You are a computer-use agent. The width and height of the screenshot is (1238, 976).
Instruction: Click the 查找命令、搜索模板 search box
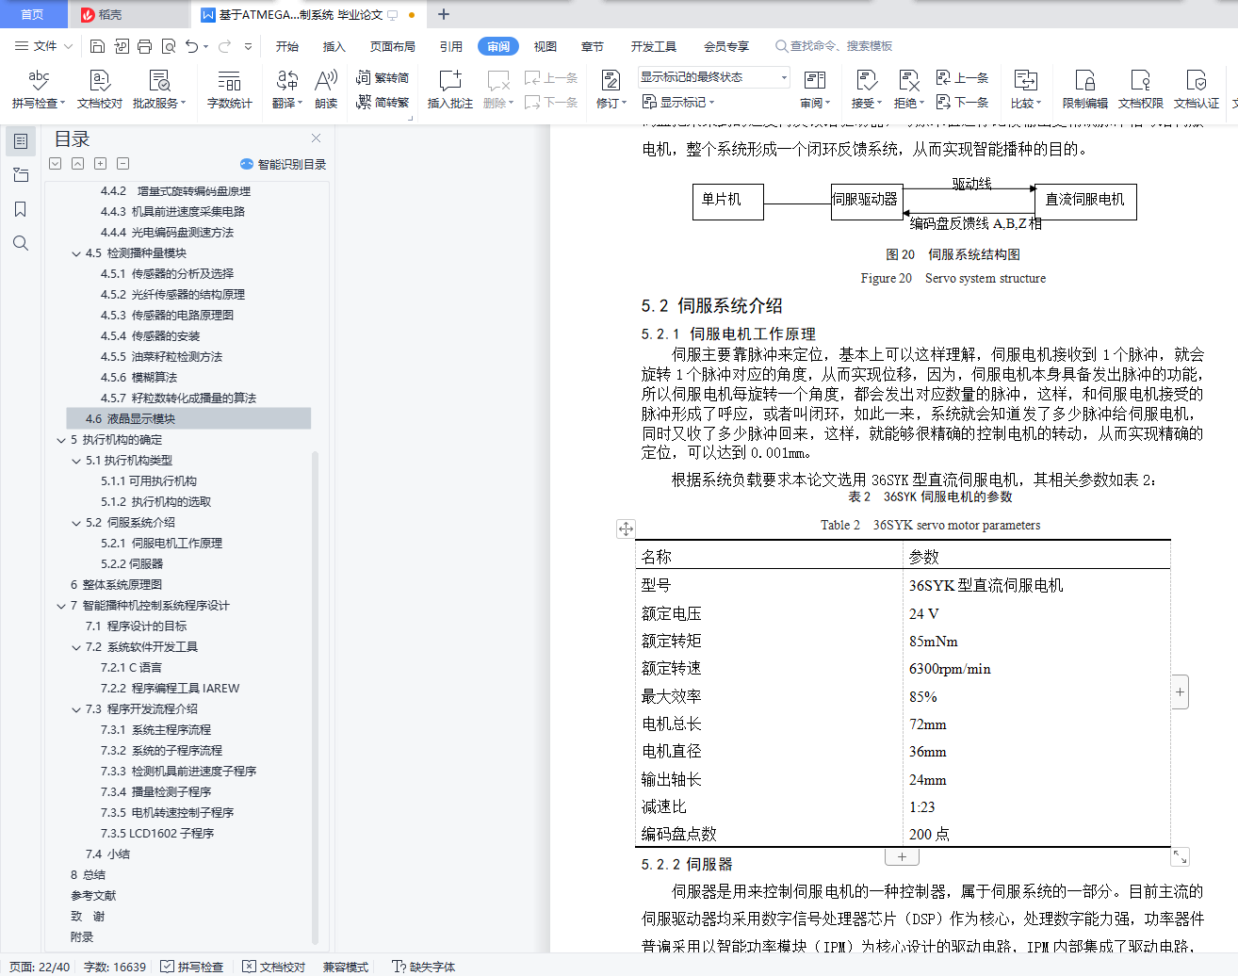click(x=834, y=46)
